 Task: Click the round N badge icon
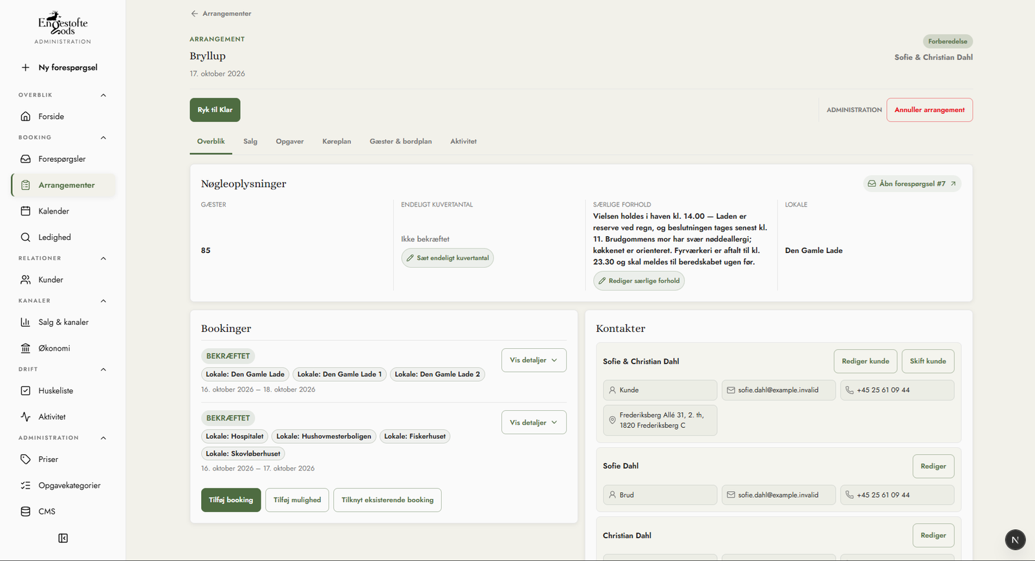[1015, 540]
